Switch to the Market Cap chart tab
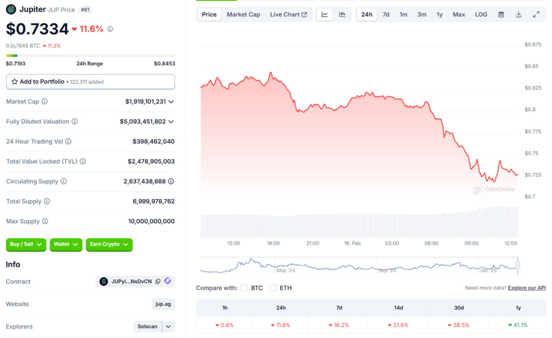This screenshot has height=338, width=552. click(243, 14)
